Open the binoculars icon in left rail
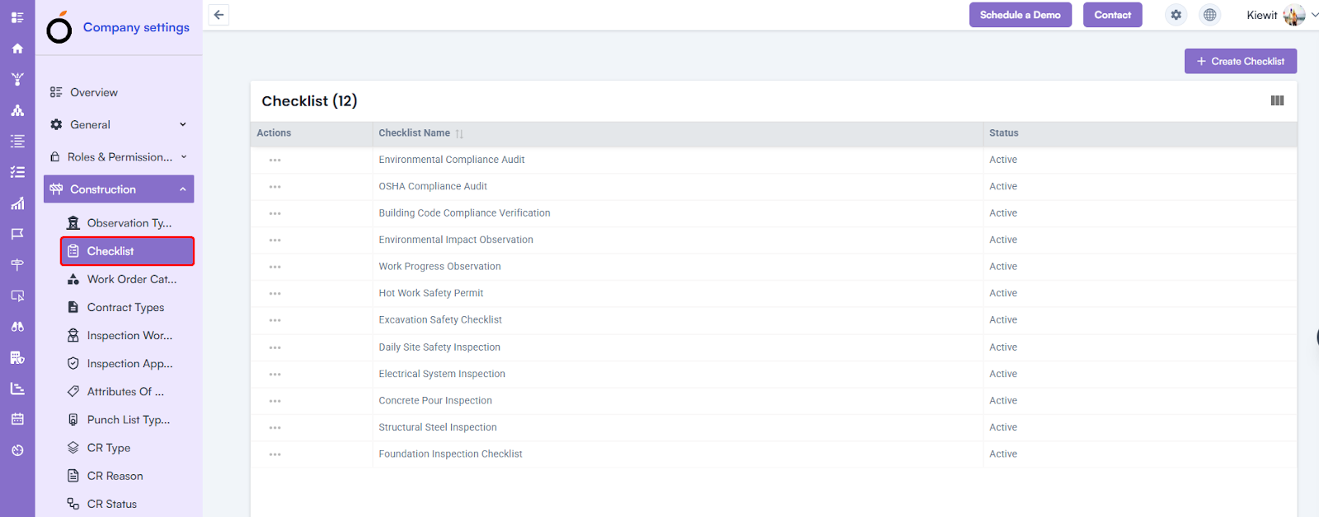Screen dimensions: 1319x517 pyautogui.click(x=17, y=327)
